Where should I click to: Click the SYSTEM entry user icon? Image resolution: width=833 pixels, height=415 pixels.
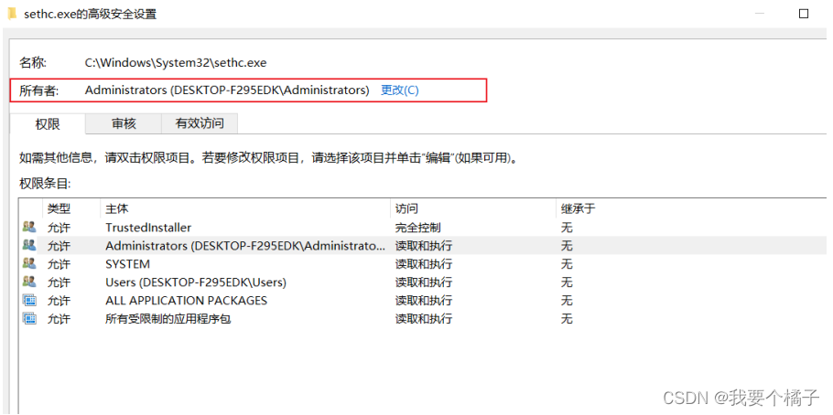coord(29,263)
